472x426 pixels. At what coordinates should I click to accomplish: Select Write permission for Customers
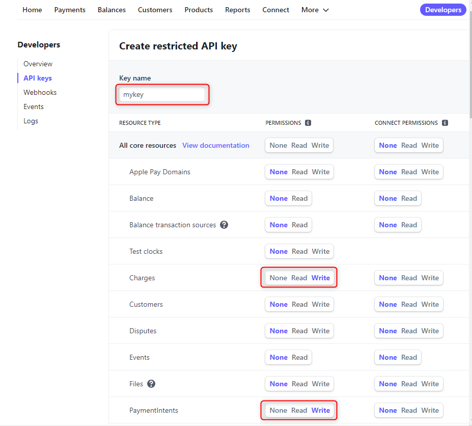pyautogui.click(x=320, y=304)
